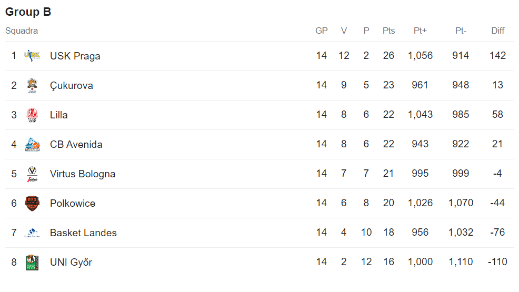Image resolution: width=519 pixels, height=292 pixels.
Task: Click the Polkowice orange shield logo
Action: pyautogui.click(x=32, y=204)
